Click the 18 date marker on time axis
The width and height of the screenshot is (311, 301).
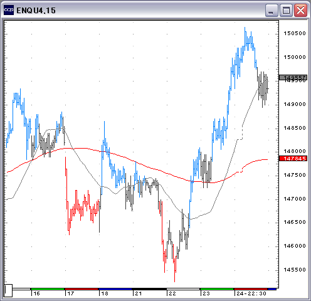click(x=105, y=293)
